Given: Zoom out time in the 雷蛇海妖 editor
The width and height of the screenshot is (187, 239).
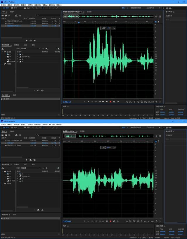Looking at the screenshot, I should (138, 102).
